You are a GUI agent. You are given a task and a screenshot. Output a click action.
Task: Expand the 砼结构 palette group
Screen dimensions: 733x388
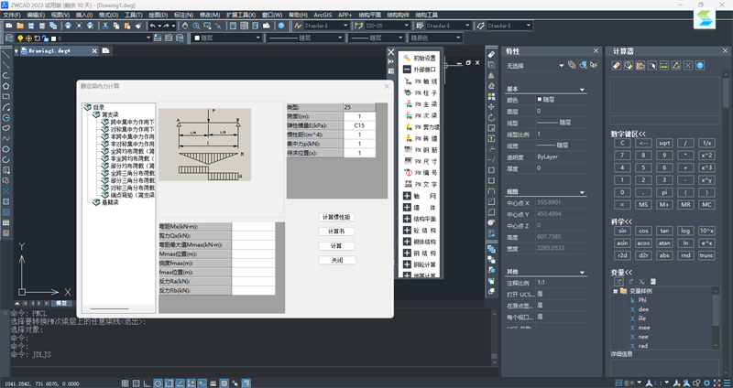(421, 230)
